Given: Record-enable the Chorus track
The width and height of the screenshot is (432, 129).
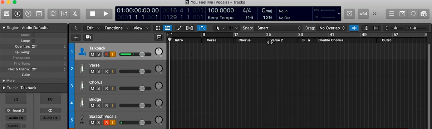Looking at the screenshot, I should coord(106,88).
